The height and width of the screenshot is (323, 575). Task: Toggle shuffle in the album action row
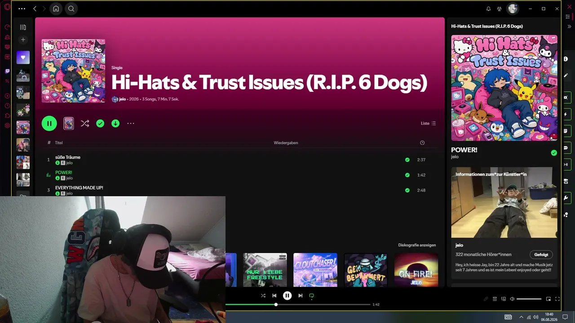point(85,123)
